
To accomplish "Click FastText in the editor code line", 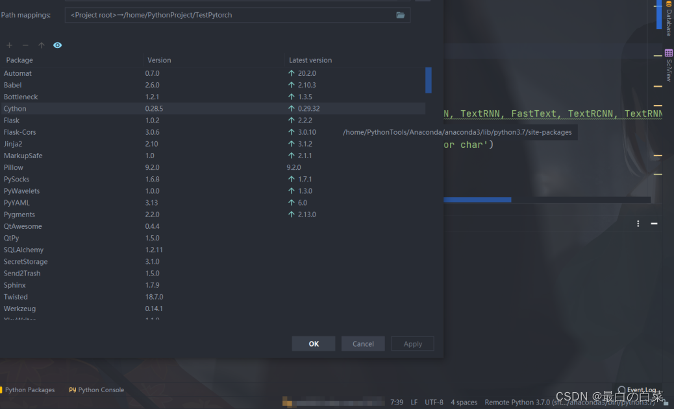I will pyautogui.click(x=534, y=113).
